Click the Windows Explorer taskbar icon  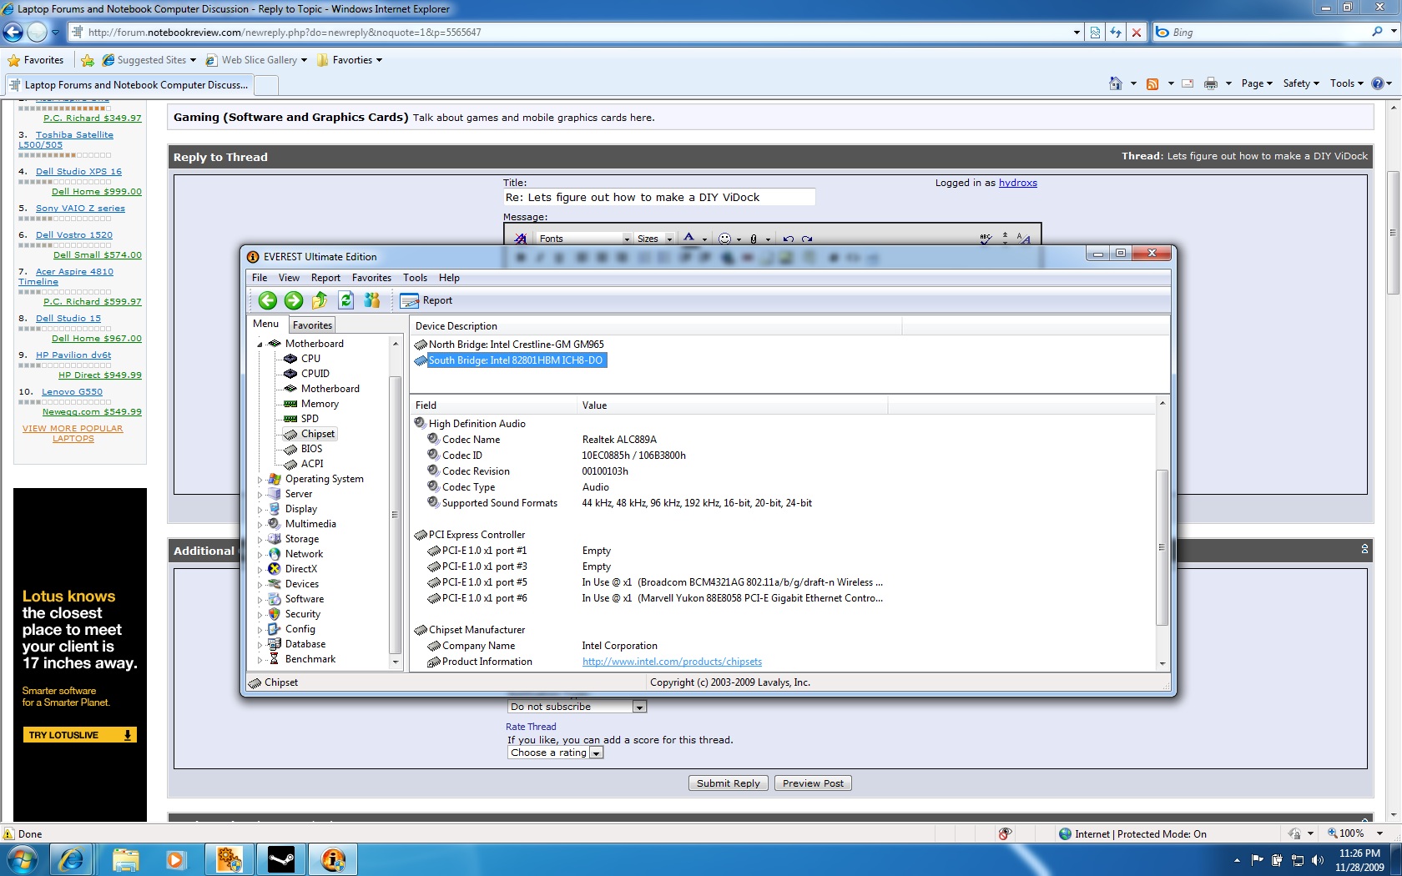[x=125, y=859]
